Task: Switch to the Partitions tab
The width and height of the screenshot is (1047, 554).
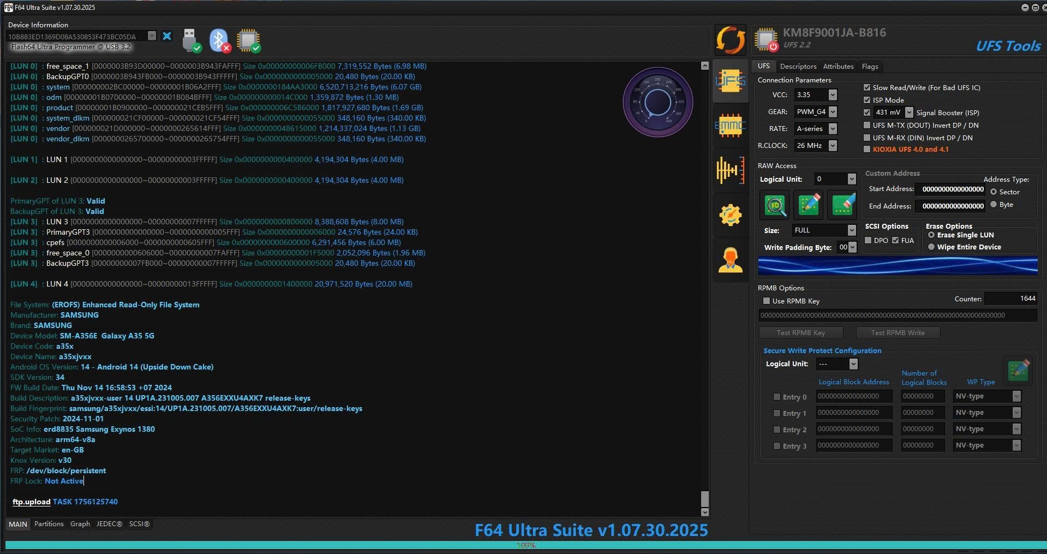Action: [49, 524]
